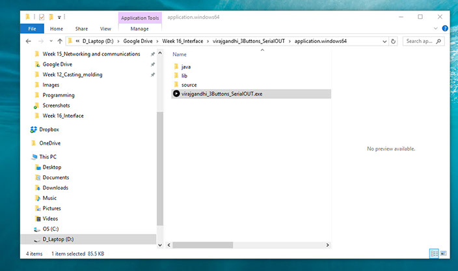Select Week 16_Interface in sidebar
The width and height of the screenshot is (458, 271).
(63, 116)
